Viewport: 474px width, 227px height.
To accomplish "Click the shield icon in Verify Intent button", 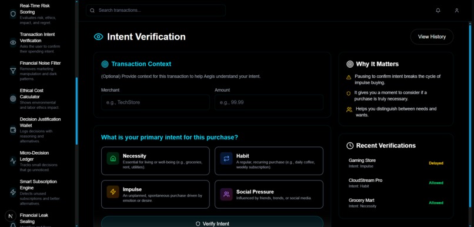I will click(x=198, y=224).
